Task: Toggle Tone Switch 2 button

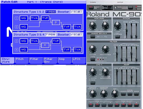Action: coord(97,105)
